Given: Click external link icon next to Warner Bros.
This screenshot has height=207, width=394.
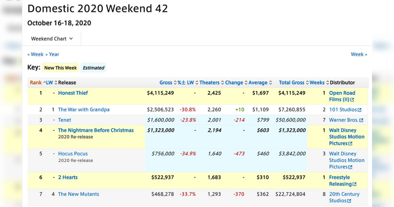Looking at the screenshot, I should coord(361,121).
